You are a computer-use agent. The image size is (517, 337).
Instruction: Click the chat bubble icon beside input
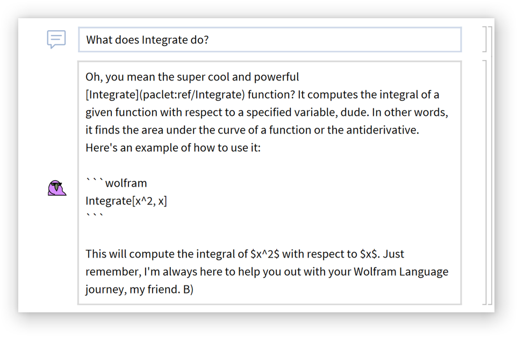pos(56,39)
